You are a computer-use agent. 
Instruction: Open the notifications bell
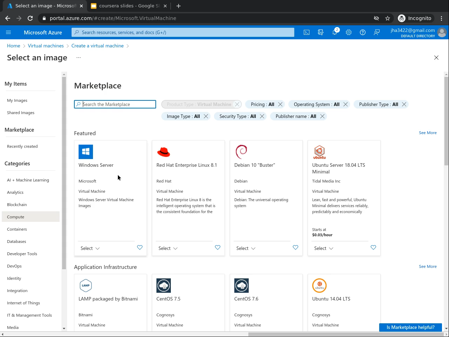(335, 32)
